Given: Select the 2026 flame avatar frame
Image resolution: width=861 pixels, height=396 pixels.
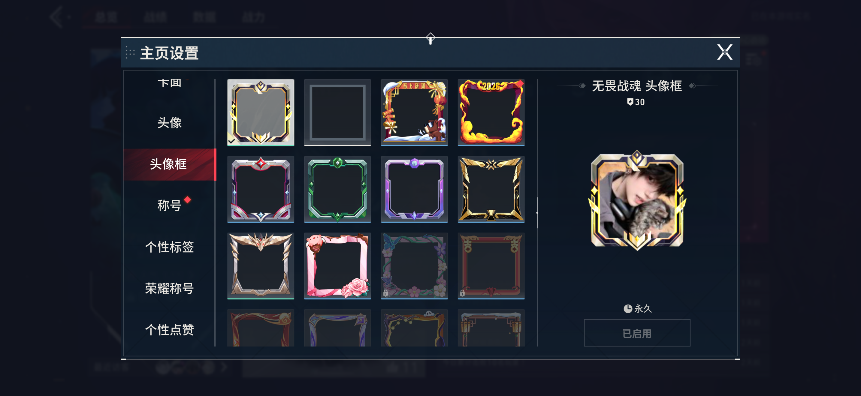Looking at the screenshot, I should tap(491, 112).
